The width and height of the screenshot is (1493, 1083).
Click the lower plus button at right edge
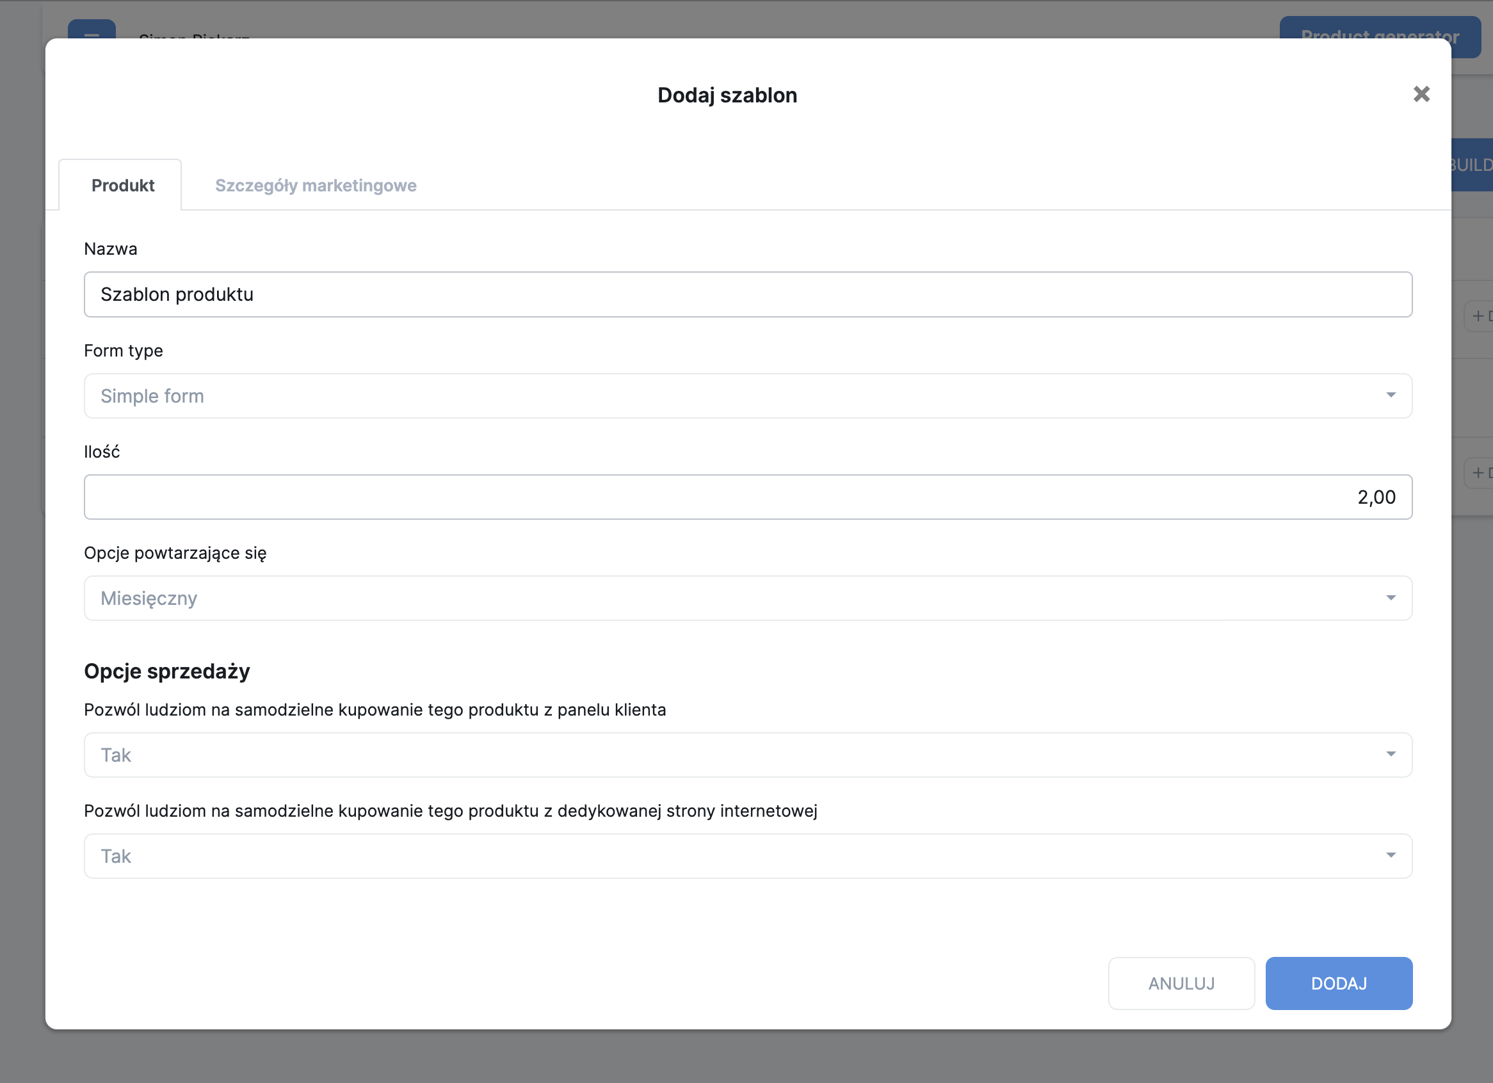pyautogui.click(x=1479, y=473)
